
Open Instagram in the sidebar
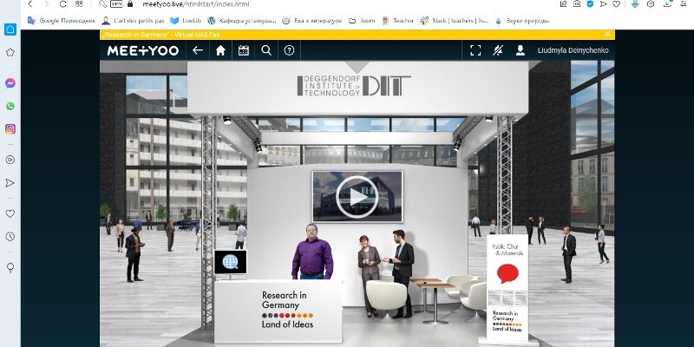10,128
